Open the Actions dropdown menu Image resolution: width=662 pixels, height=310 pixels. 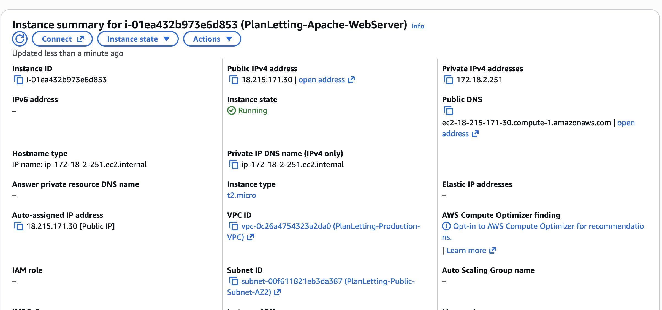click(212, 39)
